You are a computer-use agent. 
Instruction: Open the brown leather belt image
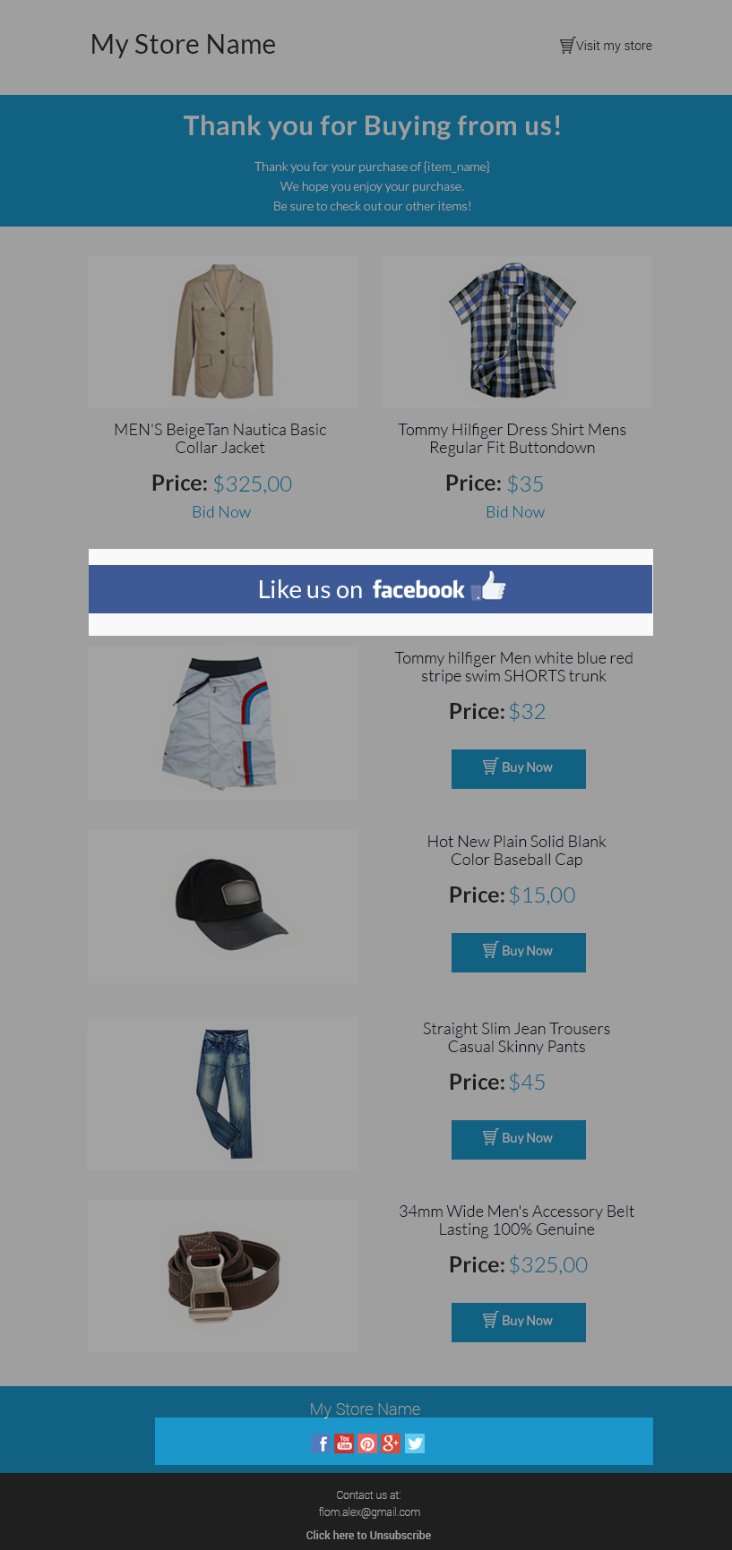pos(223,1276)
